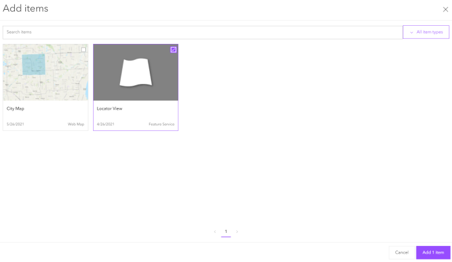Click the white layer icon on Locator View
The height and width of the screenshot is (262, 452).
(x=136, y=73)
